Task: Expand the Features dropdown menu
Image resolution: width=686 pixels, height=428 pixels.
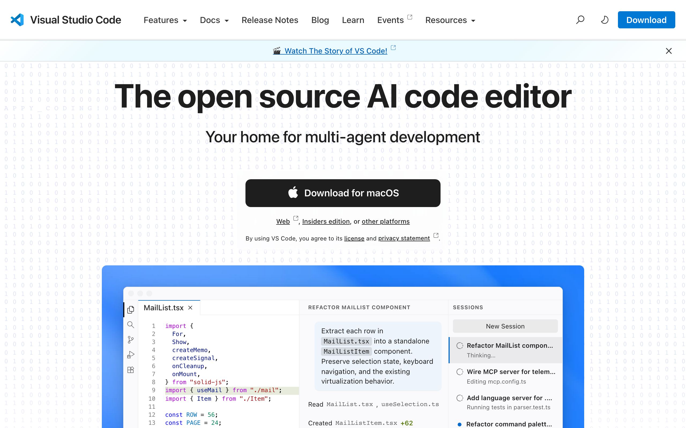Action: (165, 20)
